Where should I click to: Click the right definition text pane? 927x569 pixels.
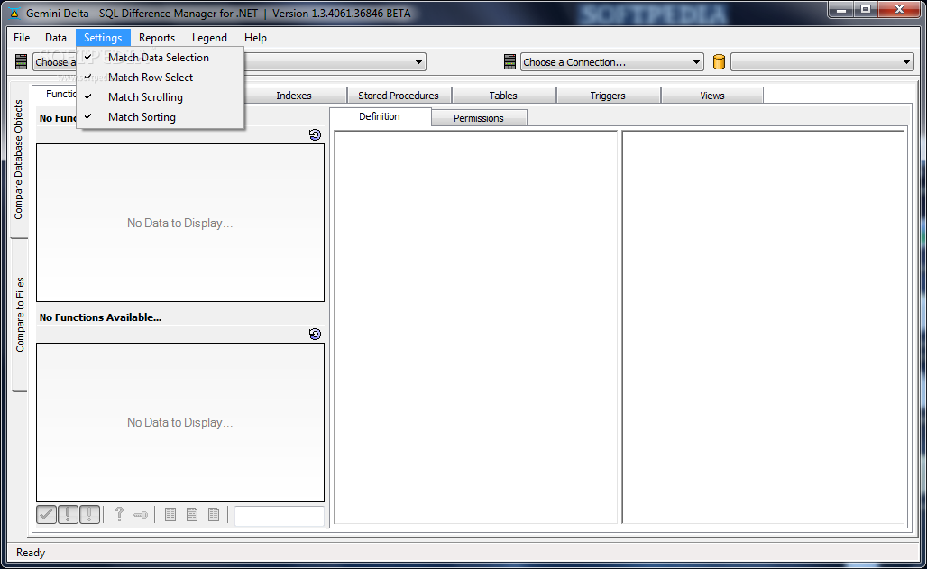pyautogui.click(x=764, y=327)
